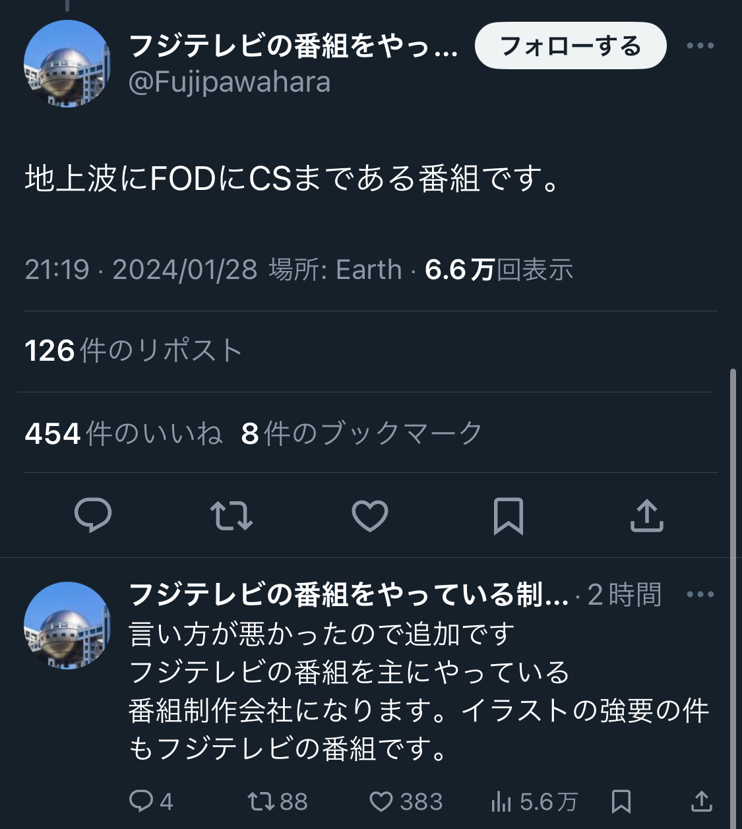
Task: Repost the main tweet using retweet icon
Action: point(231,515)
